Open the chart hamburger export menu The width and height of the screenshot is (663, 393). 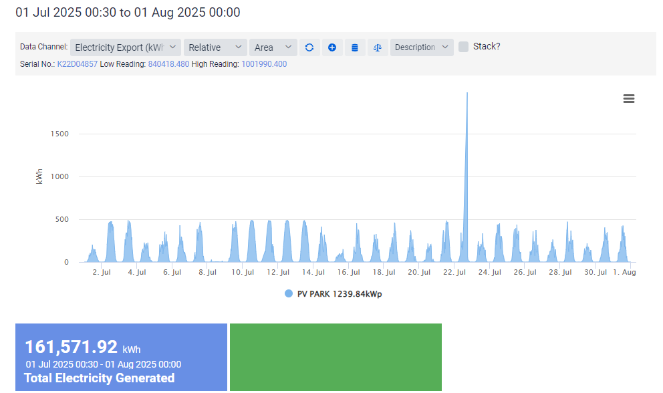629,98
